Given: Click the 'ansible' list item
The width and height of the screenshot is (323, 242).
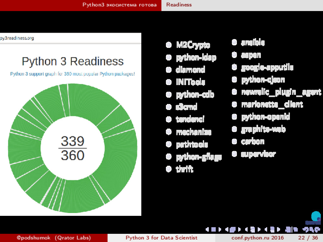Looking at the screenshot, I should point(253,43).
